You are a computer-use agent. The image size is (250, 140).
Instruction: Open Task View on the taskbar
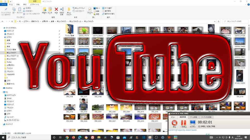(60, 137)
